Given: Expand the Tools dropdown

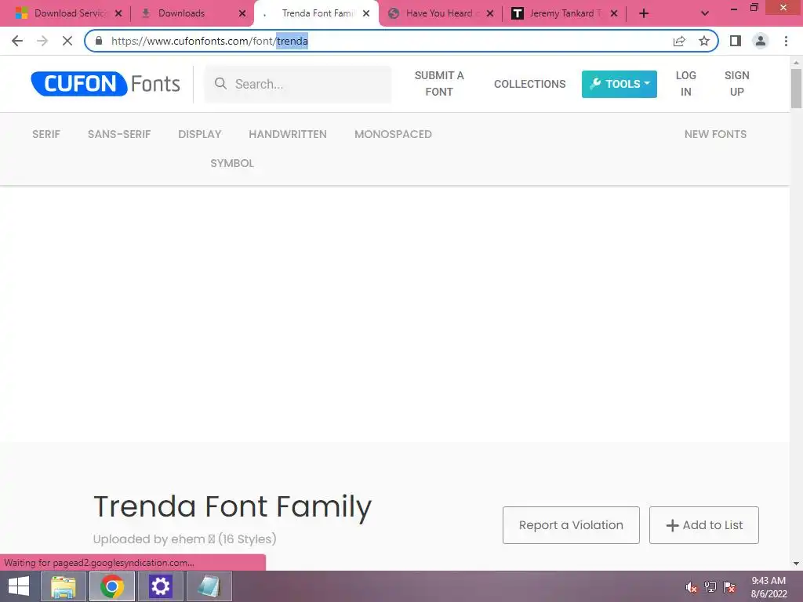Looking at the screenshot, I should coord(620,84).
